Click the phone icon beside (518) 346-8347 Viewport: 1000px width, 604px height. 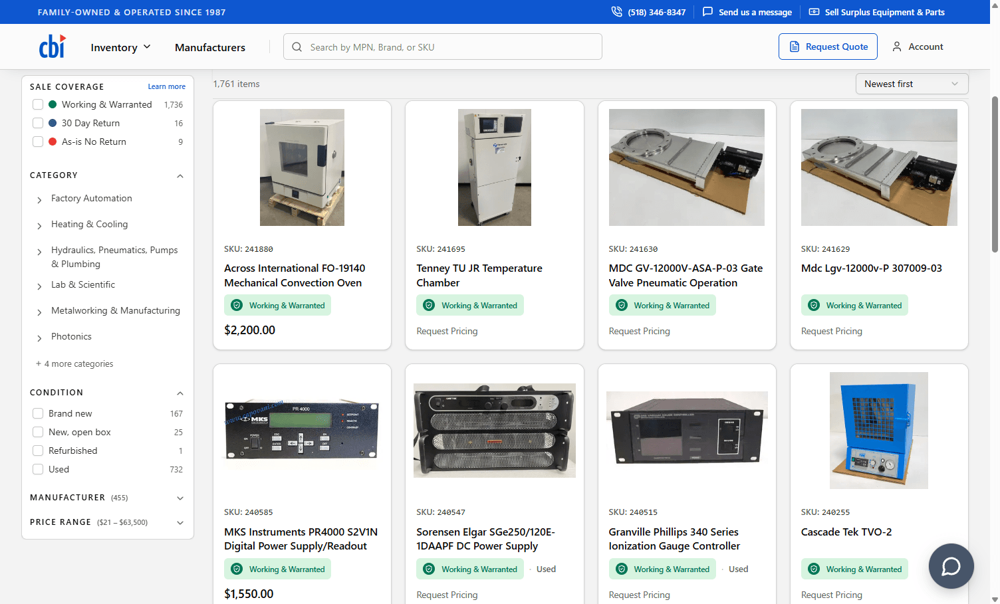pos(616,12)
